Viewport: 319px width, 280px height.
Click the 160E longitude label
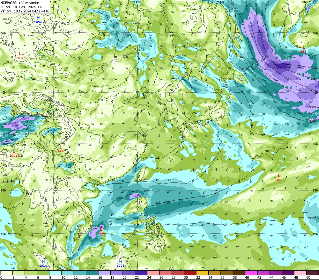point(306,2)
